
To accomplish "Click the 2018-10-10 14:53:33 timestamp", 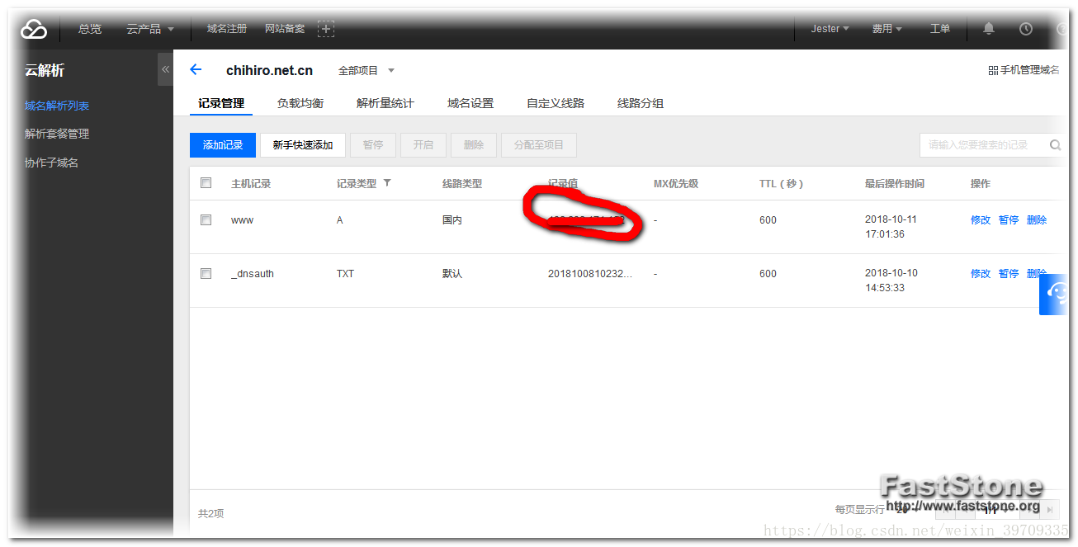I will [891, 281].
